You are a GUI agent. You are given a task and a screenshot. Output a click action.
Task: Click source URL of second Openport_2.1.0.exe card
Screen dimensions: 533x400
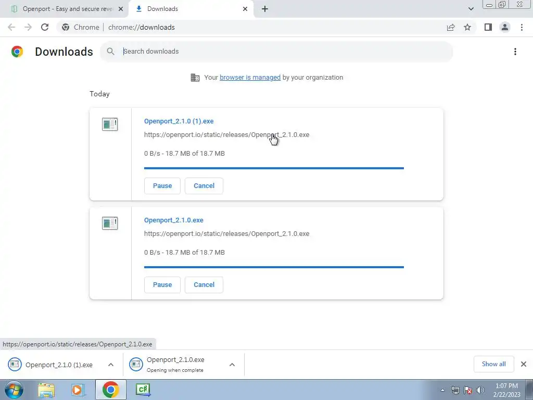[x=227, y=234]
